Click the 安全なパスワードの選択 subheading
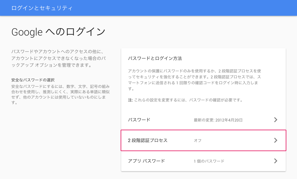 click(33, 80)
